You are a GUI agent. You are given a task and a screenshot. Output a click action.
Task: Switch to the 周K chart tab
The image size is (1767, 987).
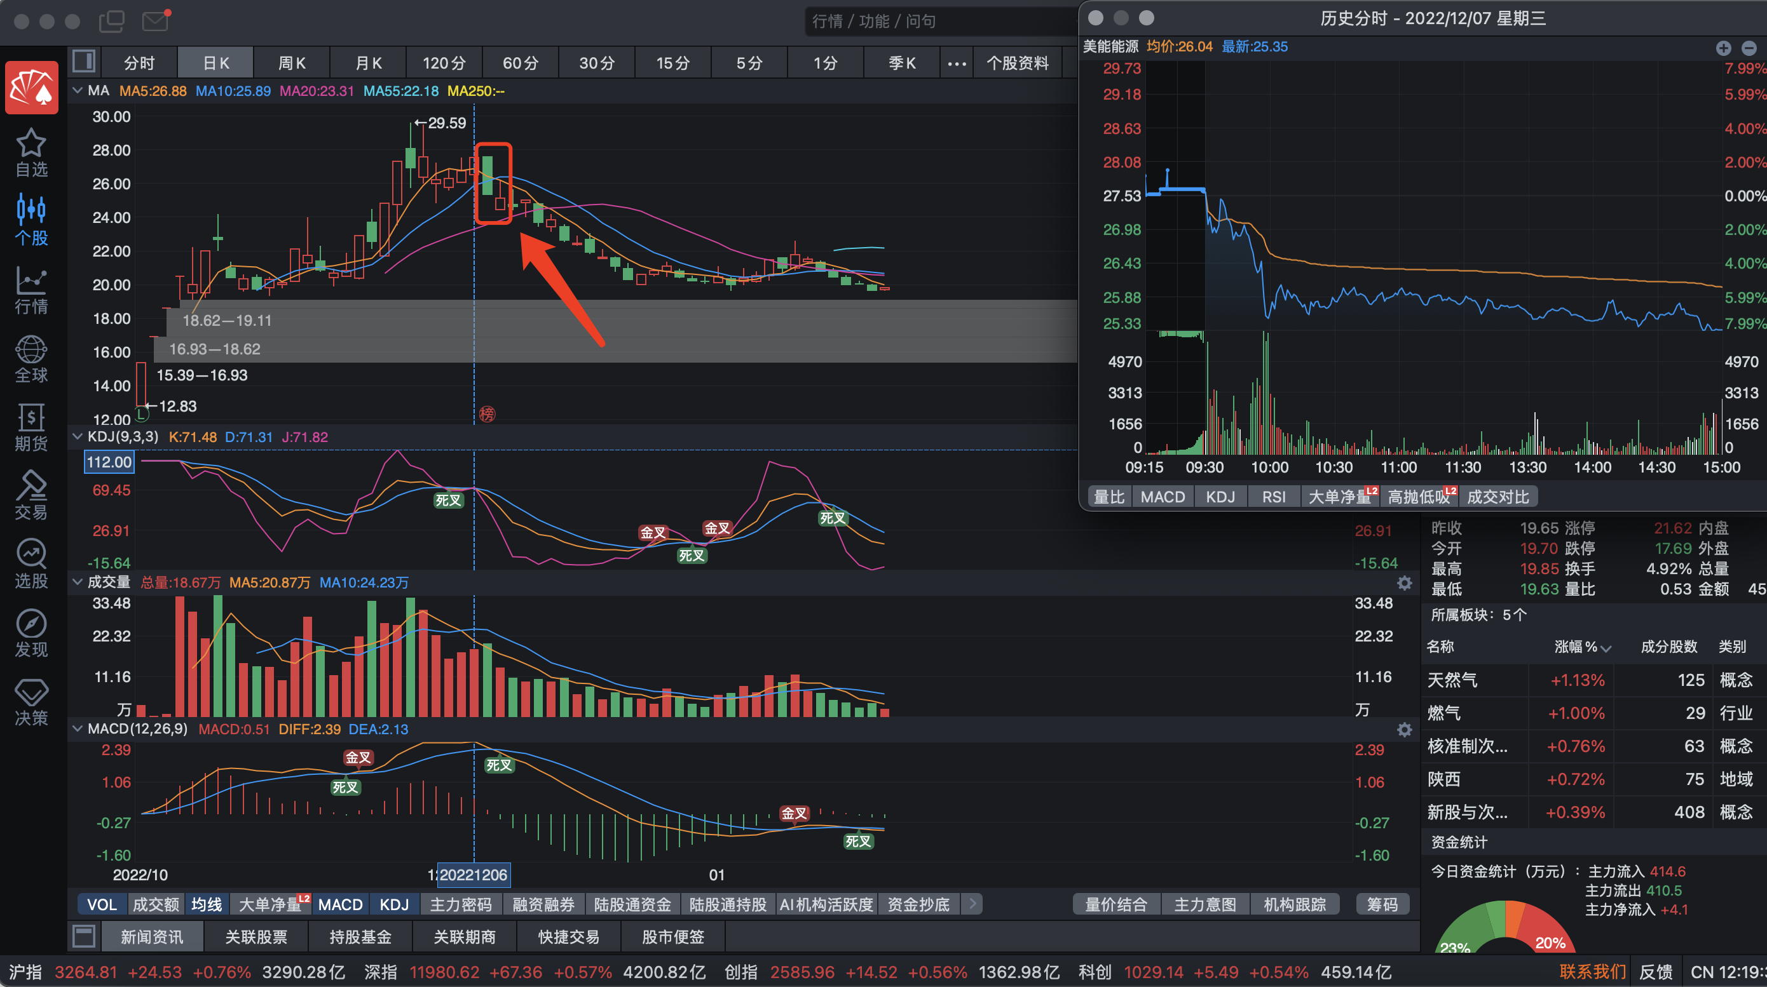coord(292,63)
